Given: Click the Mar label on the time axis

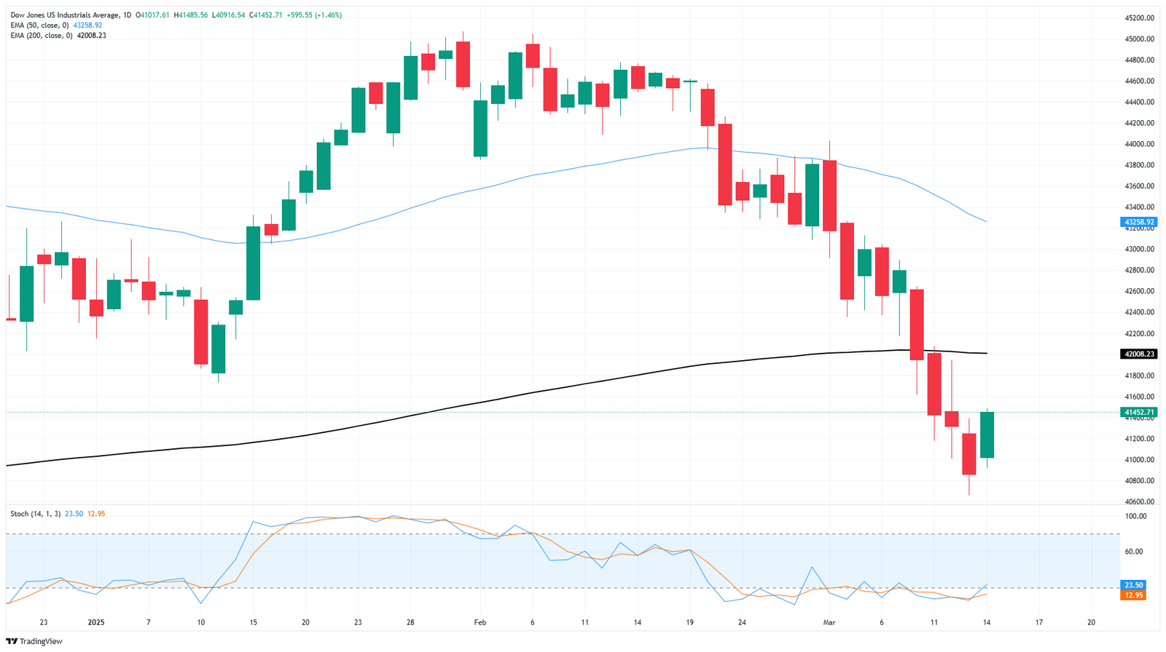Looking at the screenshot, I should click(x=829, y=623).
